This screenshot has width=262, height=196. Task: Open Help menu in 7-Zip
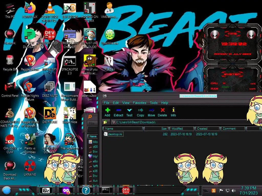165,103
